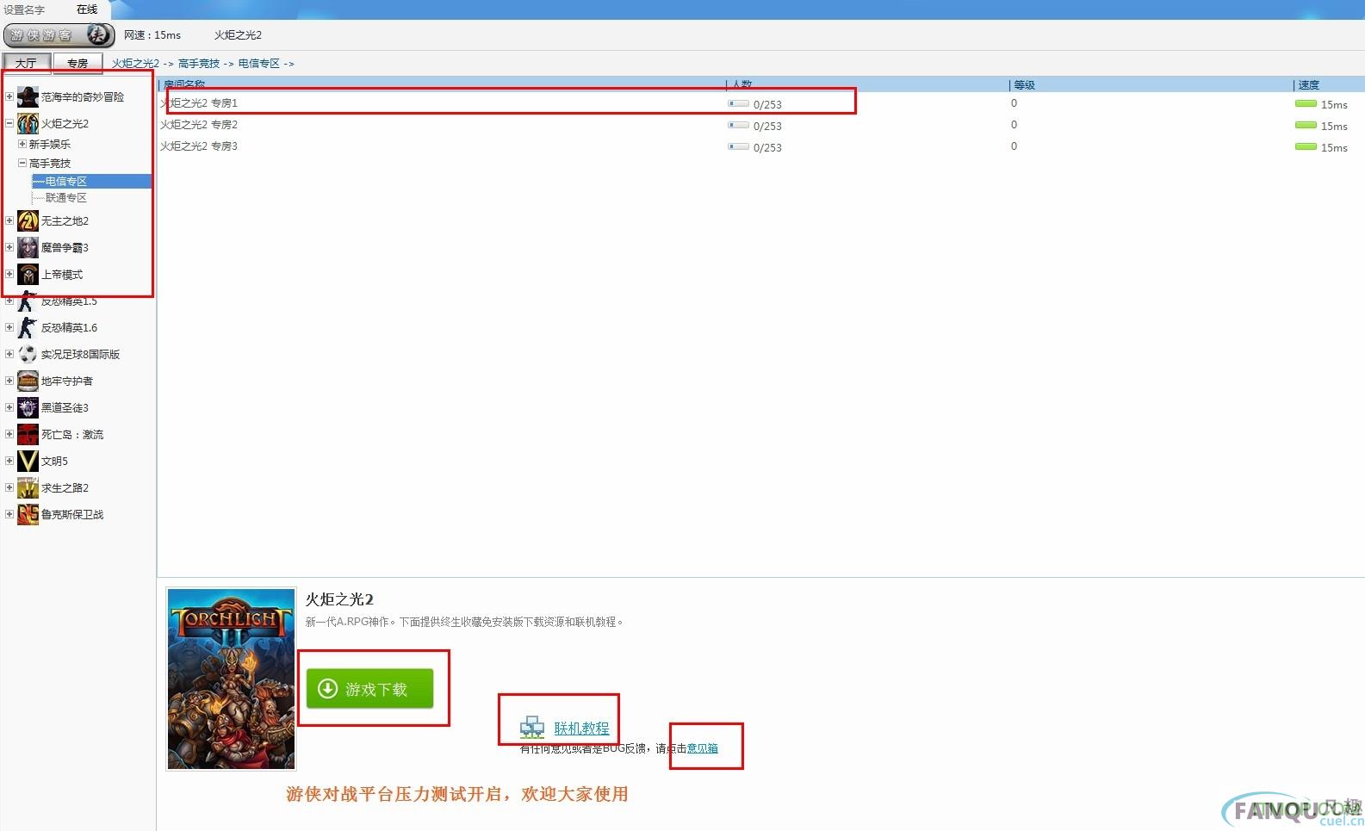
Task: Select room 火炬之光2 专房2
Action: coord(199,125)
